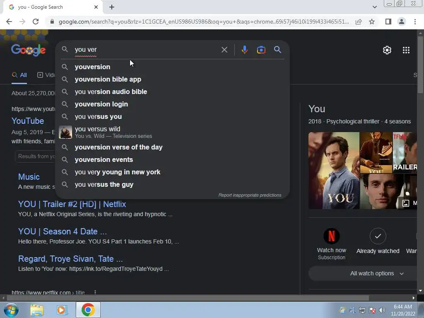Pick 'youversion verse of the day'
Viewport: 424px width, 318px height.
point(172,147)
